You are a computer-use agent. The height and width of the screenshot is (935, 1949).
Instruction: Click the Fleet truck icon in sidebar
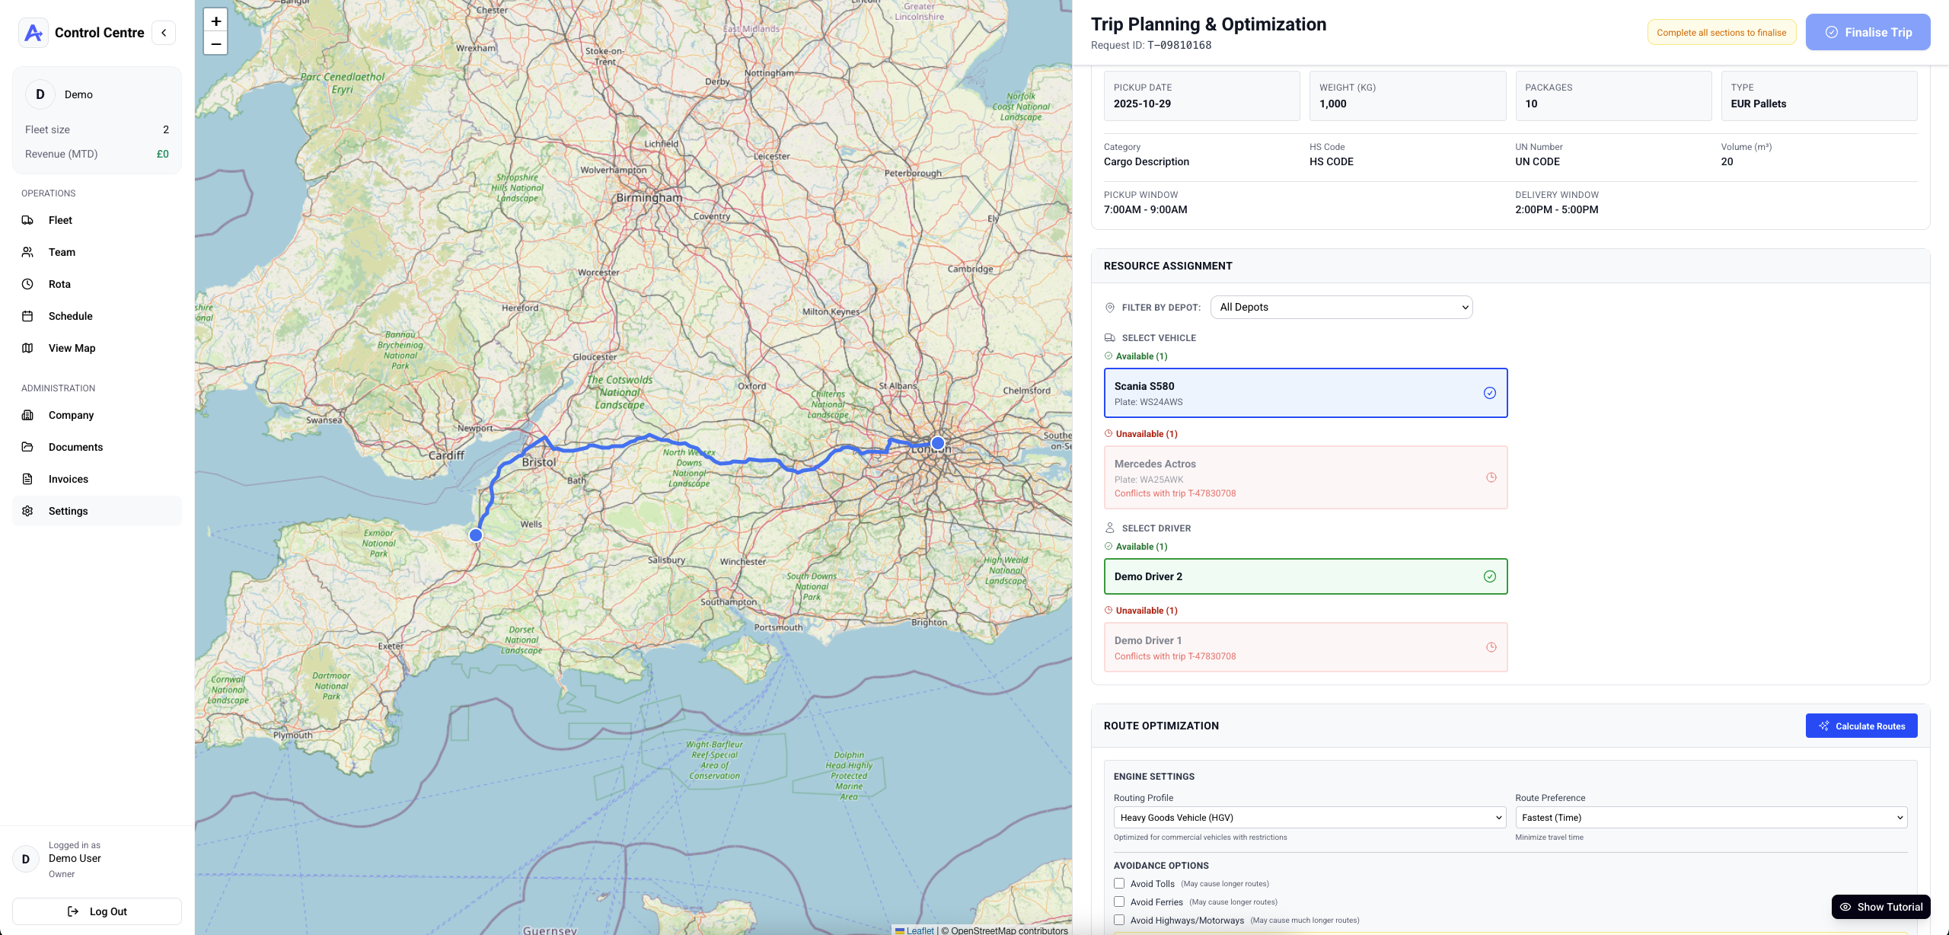27,220
